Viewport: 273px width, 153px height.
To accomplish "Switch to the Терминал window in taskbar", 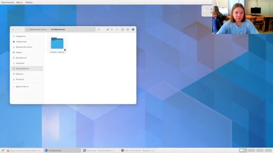I will 101,150.
